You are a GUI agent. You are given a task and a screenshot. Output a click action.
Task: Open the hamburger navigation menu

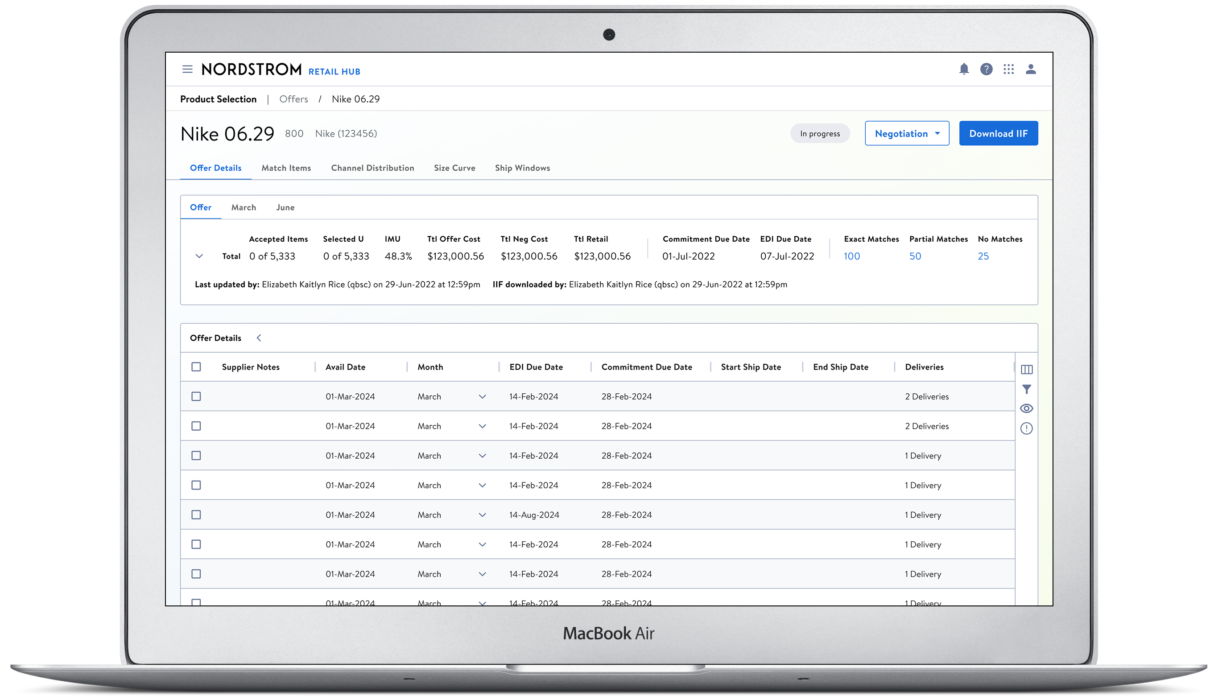click(187, 69)
